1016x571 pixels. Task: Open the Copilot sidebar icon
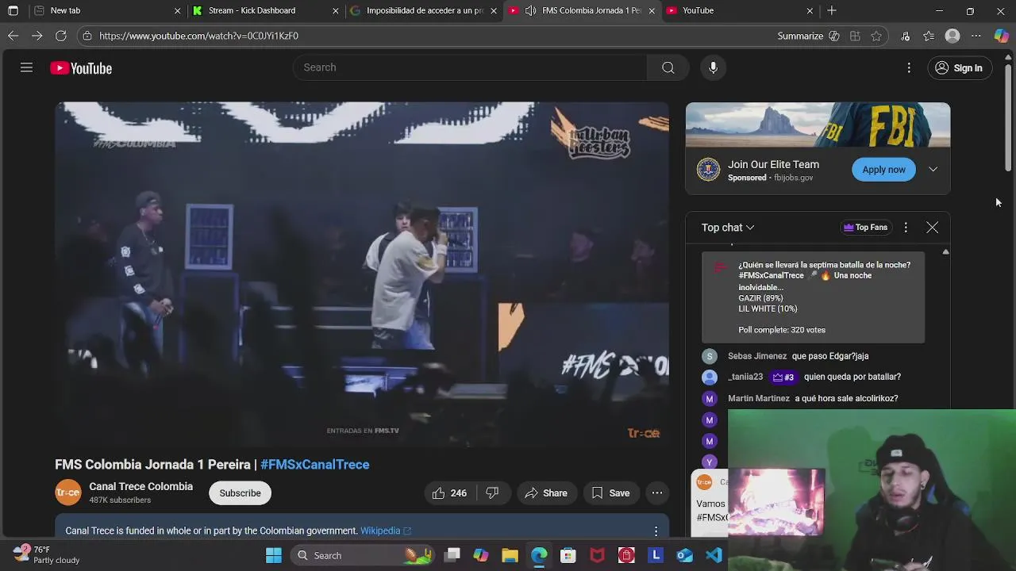(1002, 36)
